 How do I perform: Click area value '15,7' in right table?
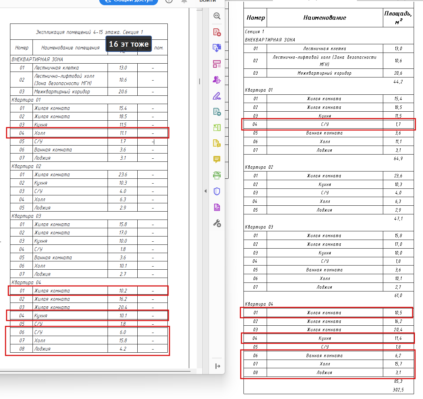(x=398, y=364)
